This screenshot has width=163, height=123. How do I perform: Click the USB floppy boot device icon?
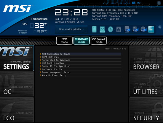135,29
